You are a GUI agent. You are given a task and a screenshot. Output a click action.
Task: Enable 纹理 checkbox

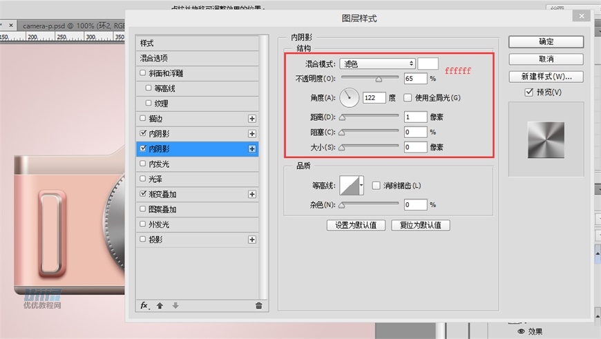click(x=149, y=103)
